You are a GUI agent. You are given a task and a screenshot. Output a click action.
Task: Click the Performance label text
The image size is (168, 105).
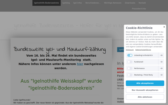click(x=139, y=68)
